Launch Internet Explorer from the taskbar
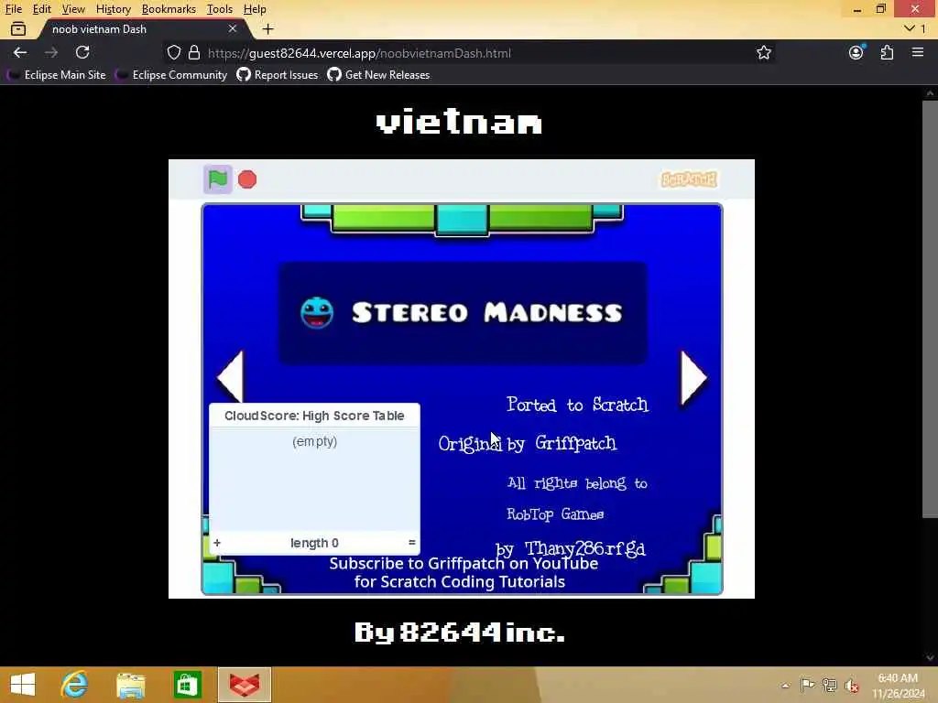The image size is (938, 703). coord(75,685)
